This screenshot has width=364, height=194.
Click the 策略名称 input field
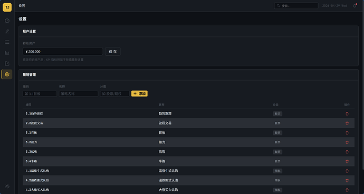point(78,94)
